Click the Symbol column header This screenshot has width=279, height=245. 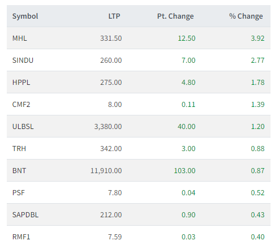25,16
